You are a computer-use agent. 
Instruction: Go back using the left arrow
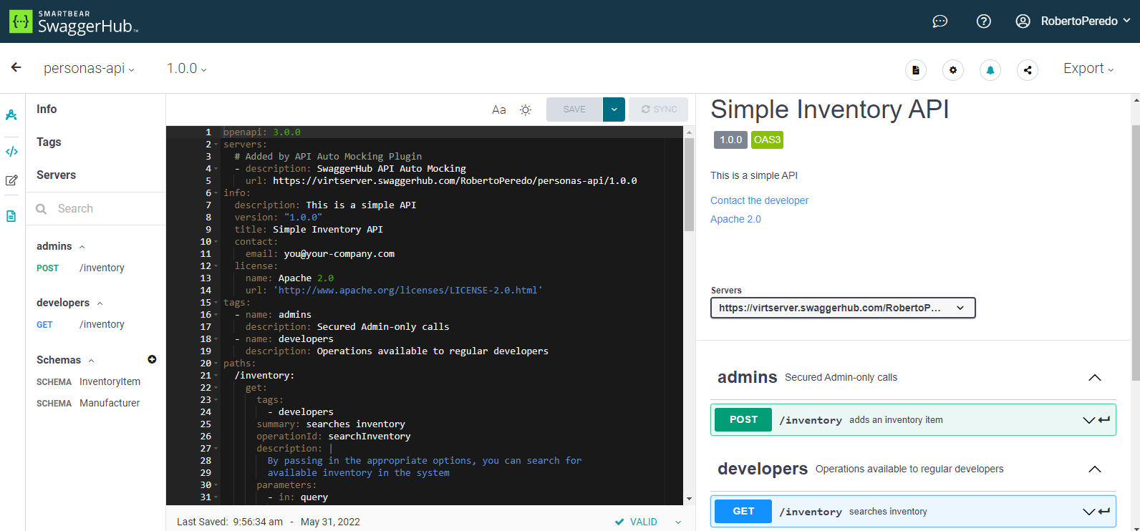click(16, 67)
